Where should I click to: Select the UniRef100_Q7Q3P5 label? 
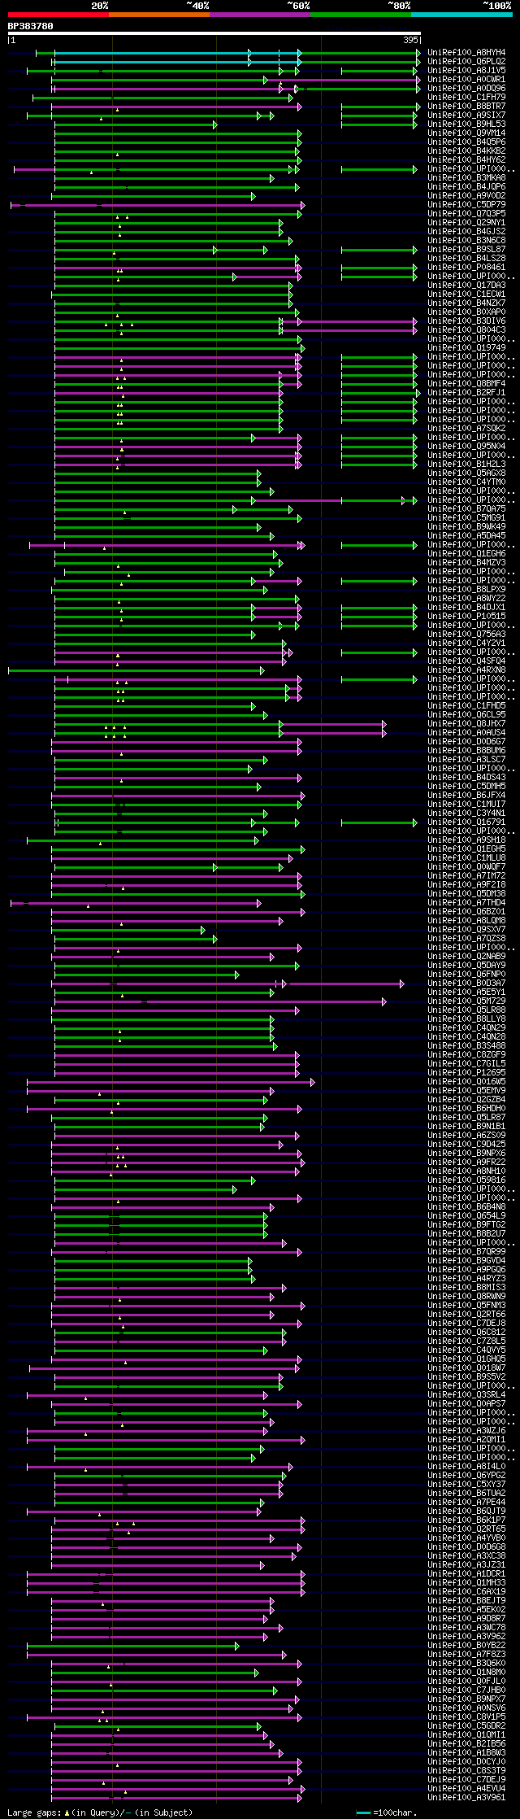[x=466, y=213]
